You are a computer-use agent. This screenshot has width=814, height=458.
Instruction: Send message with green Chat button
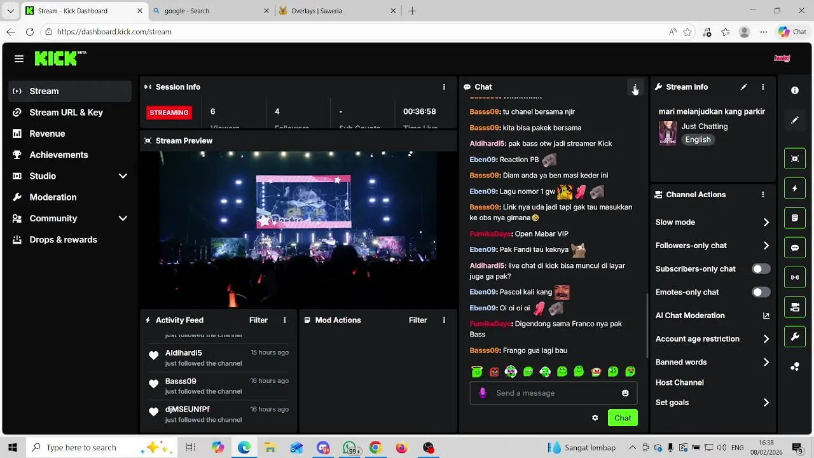(623, 418)
